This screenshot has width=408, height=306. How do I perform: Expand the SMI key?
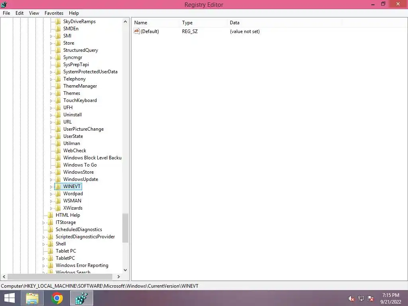[51, 36]
